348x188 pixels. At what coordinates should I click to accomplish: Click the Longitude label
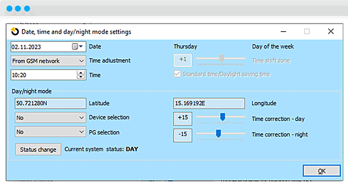pyautogui.click(x=264, y=103)
